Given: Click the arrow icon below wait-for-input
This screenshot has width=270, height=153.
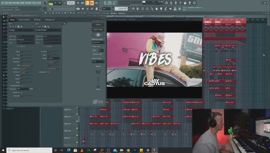Looking at the screenshot, I should coord(83,8).
